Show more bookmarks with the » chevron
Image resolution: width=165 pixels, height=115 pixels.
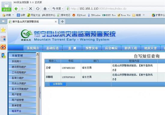(x=144, y=15)
